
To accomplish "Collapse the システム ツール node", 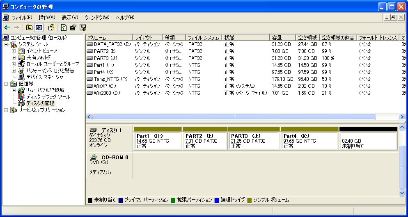I will click(x=6, y=44).
